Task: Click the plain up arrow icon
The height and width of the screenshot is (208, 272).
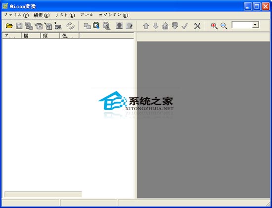Action: pyautogui.click(x=146, y=26)
